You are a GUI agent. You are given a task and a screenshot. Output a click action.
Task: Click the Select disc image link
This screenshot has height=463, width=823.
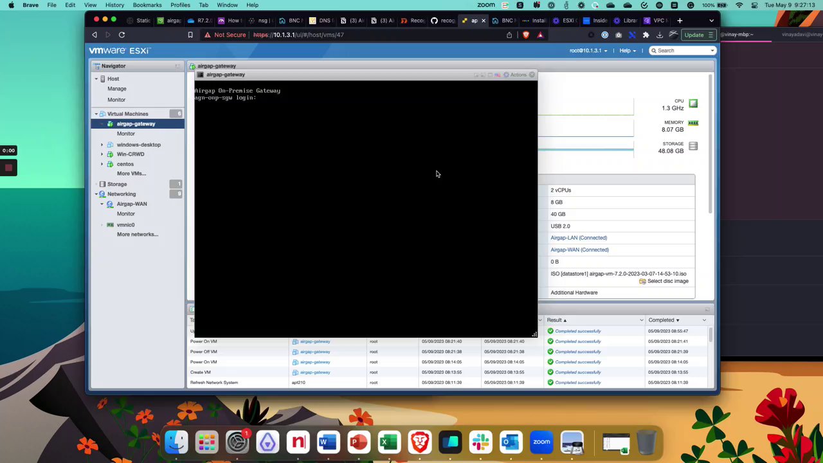pos(664,281)
